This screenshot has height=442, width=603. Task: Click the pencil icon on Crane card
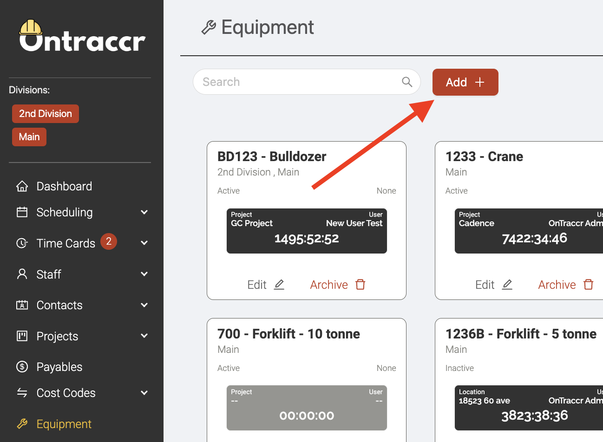coord(507,285)
